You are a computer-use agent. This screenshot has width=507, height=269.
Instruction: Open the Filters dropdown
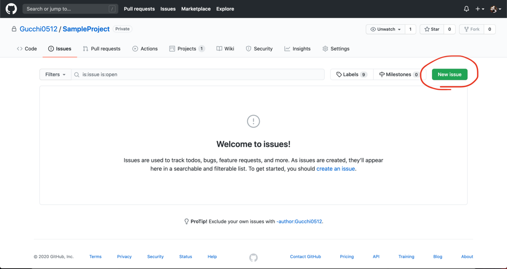pos(55,74)
